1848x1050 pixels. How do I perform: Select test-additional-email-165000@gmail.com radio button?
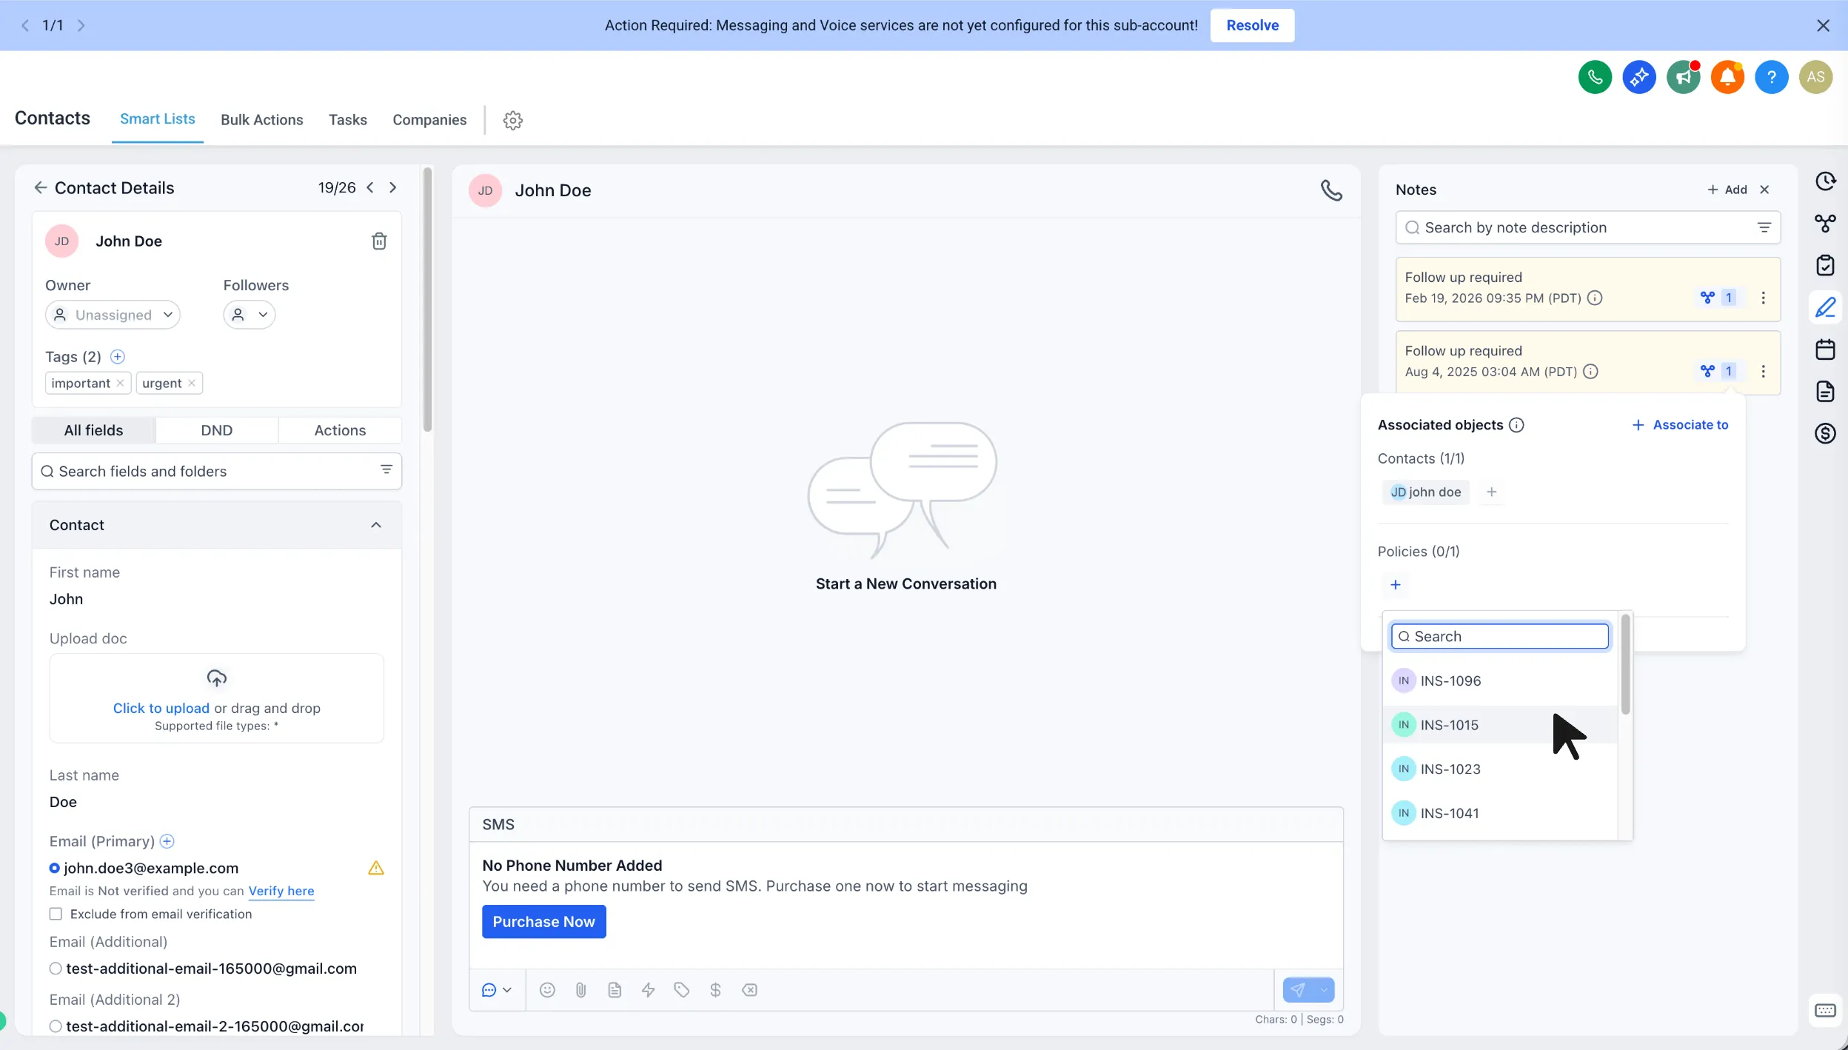[56, 969]
